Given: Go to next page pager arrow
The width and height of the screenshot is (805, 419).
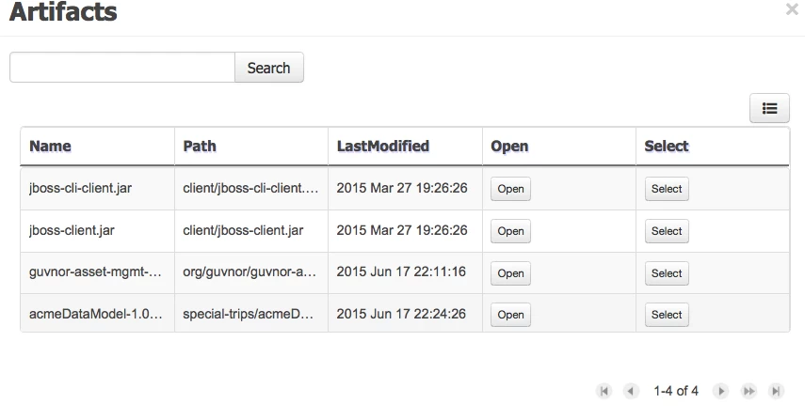Looking at the screenshot, I should (x=721, y=392).
